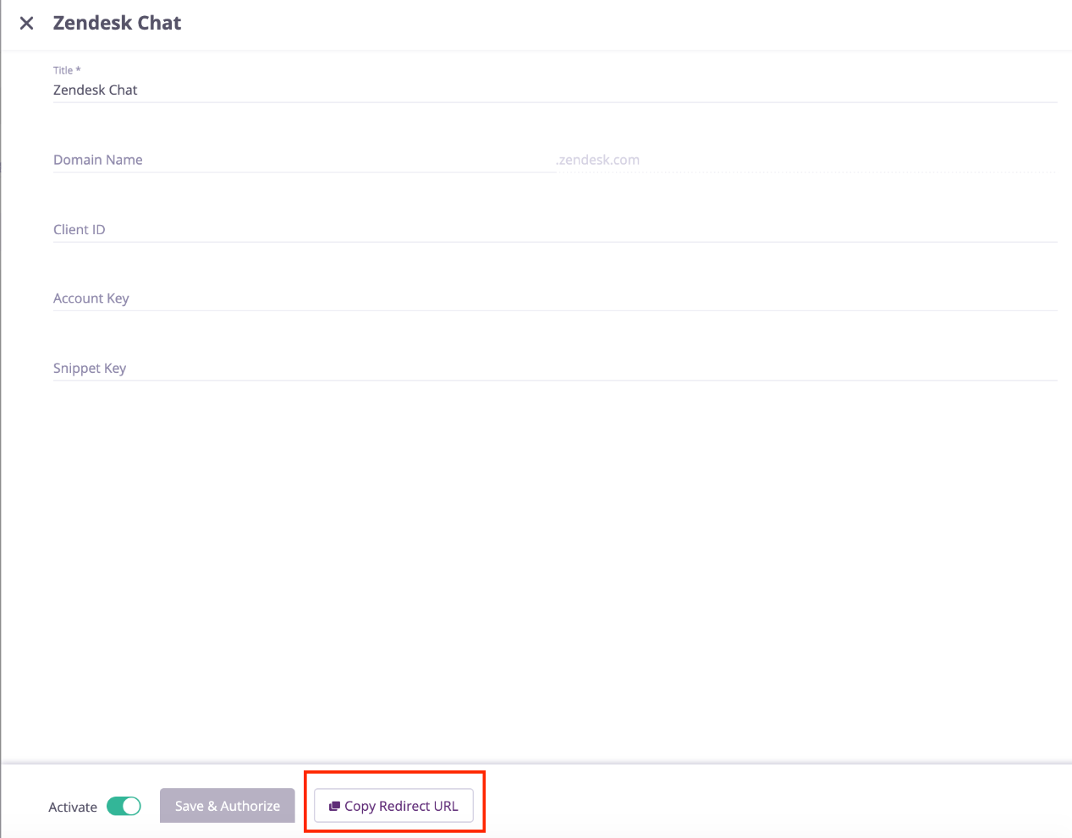
Task: Select the Account Key field
Action: click(555, 299)
